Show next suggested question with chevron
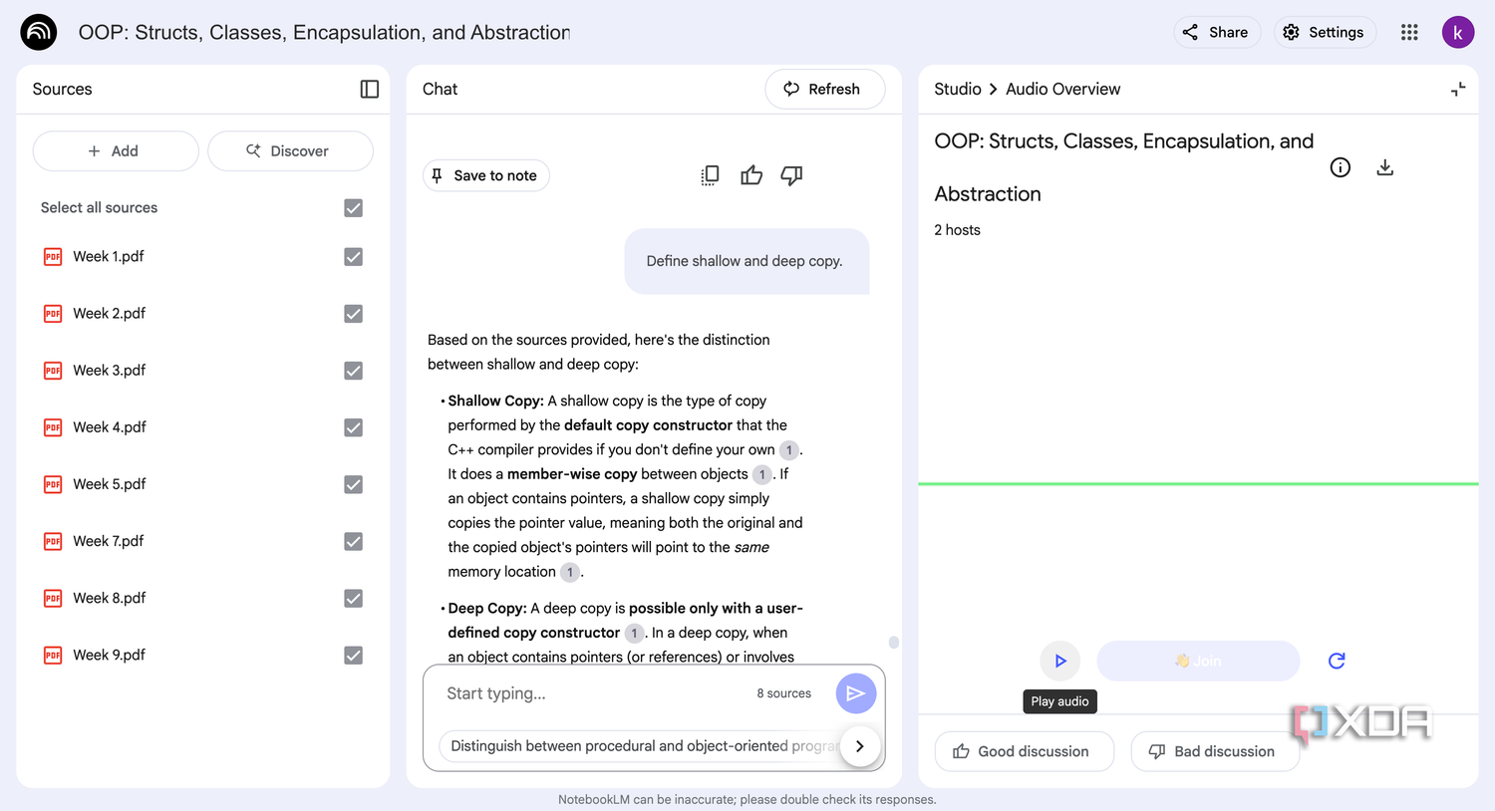1495x811 pixels. [x=860, y=745]
